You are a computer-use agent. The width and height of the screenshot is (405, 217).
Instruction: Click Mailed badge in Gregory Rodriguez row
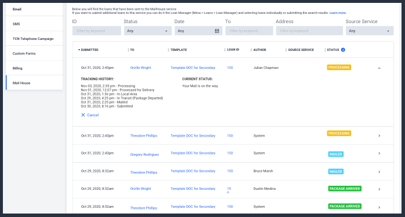coord(336,154)
